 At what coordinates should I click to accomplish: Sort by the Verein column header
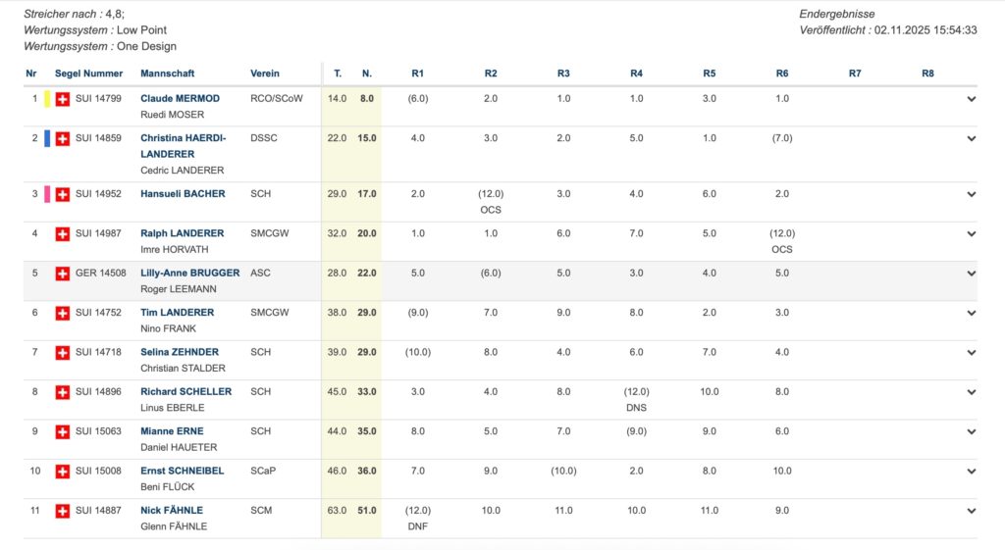[x=265, y=74]
